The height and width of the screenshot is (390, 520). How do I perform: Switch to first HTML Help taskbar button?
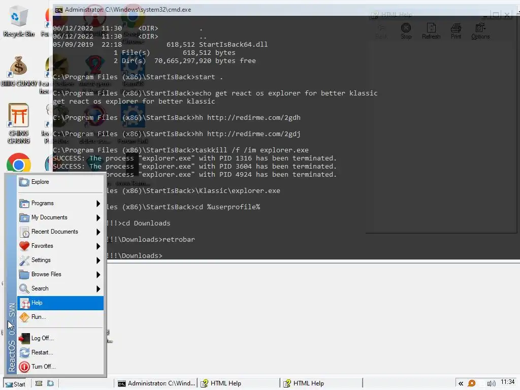pos(239,383)
